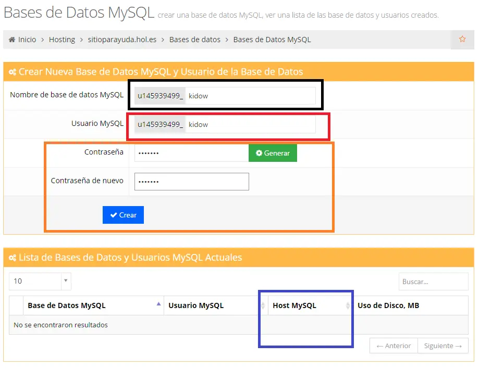Click the 'No se encontraron resultados' row

pyautogui.click(x=239, y=325)
